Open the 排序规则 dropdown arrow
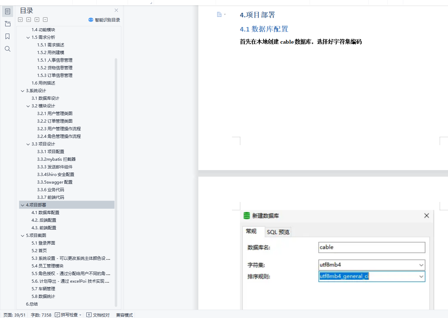 click(421, 276)
